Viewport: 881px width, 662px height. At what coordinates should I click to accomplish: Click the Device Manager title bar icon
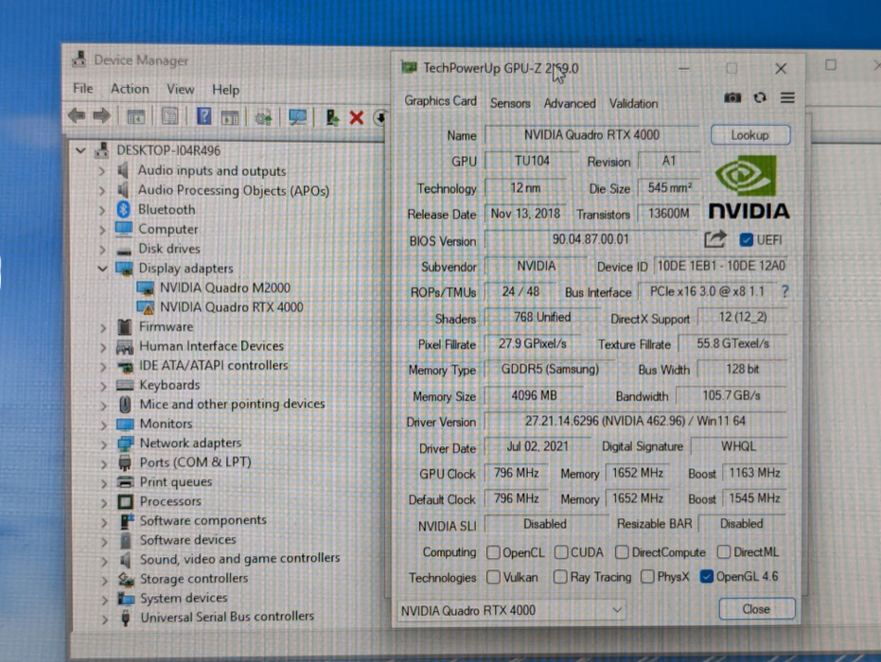(79, 59)
